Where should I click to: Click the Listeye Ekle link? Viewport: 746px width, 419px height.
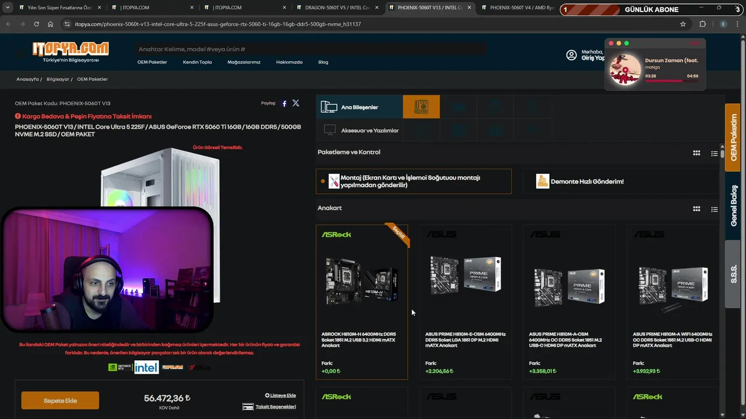click(x=280, y=396)
